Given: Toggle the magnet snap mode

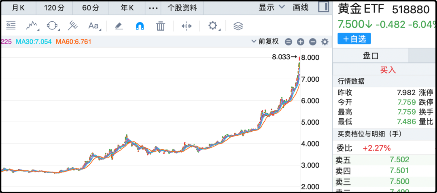Looking at the screenshot, I should (x=139, y=26).
